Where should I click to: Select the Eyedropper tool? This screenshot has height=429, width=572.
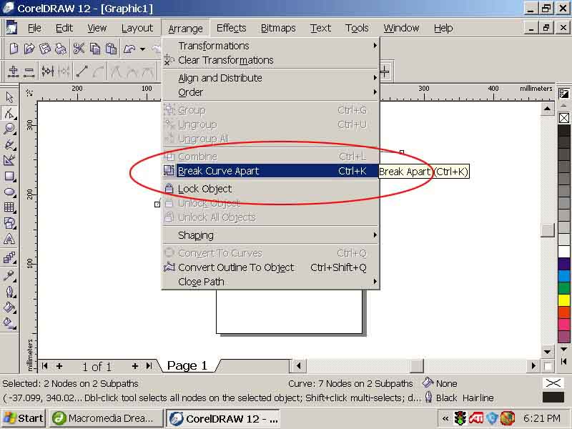tap(9, 275)
